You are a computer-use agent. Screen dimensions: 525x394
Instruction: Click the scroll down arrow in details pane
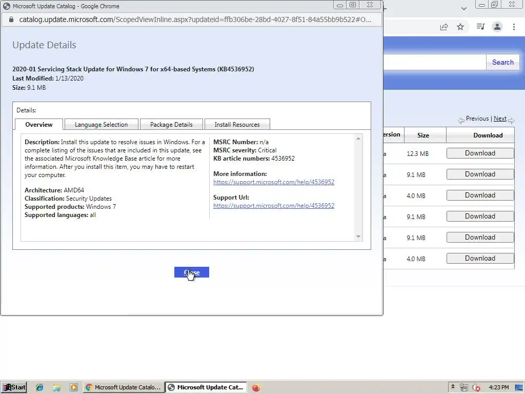pos(358,236)
